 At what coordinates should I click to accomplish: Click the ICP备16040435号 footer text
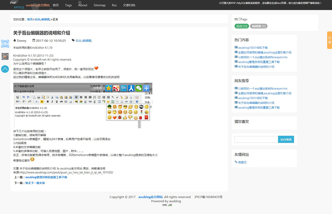pyautogui.click(x=208, y=197)
